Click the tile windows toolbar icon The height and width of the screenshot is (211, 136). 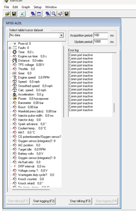point(39,14)
